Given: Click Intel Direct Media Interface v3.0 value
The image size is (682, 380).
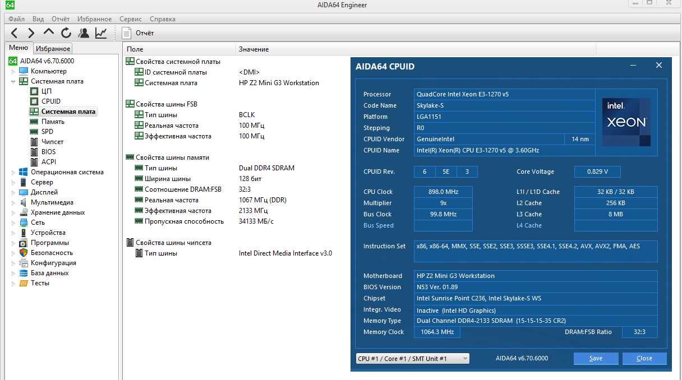Looking at the screenshot, I should 285,253.
